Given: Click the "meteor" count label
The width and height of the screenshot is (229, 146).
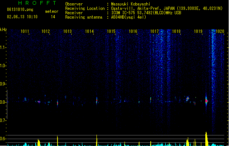Looking at the screenshot, I should click(x=52, y=11).
